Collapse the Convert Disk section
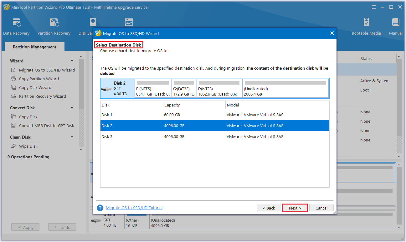Viewport: 406px width, 242px height. [x=72, y=108]
